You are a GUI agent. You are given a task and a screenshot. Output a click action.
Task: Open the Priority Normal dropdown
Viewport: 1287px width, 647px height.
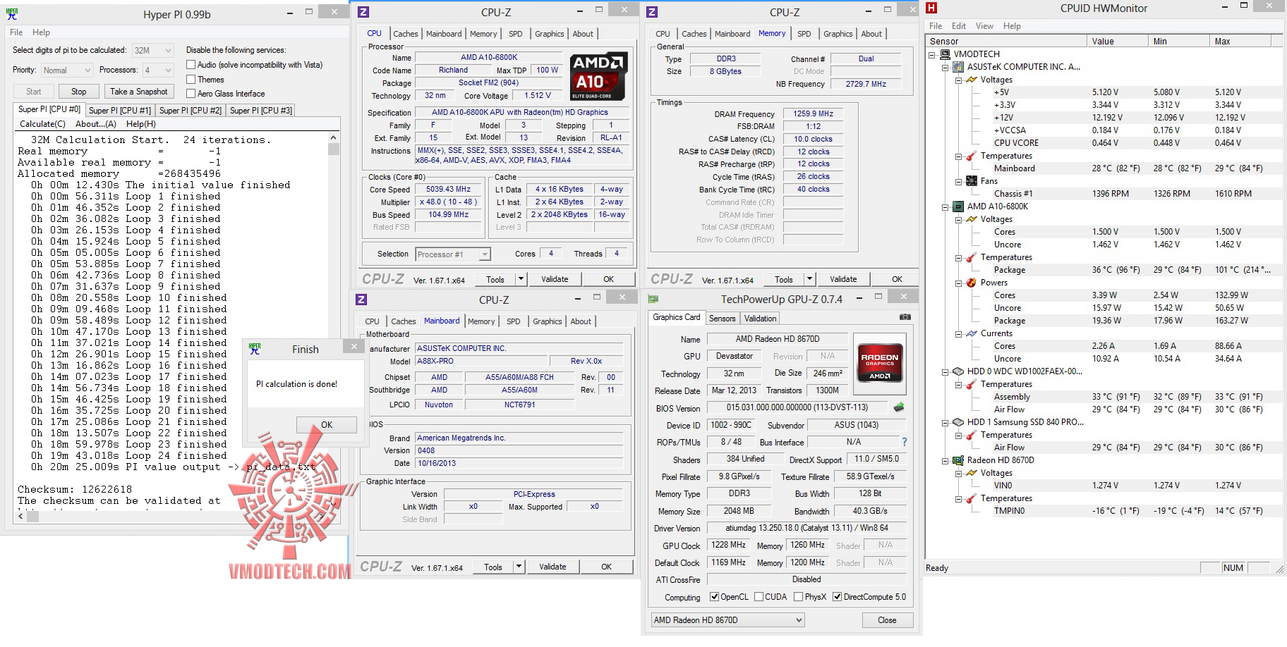click(x=67, y=70)
